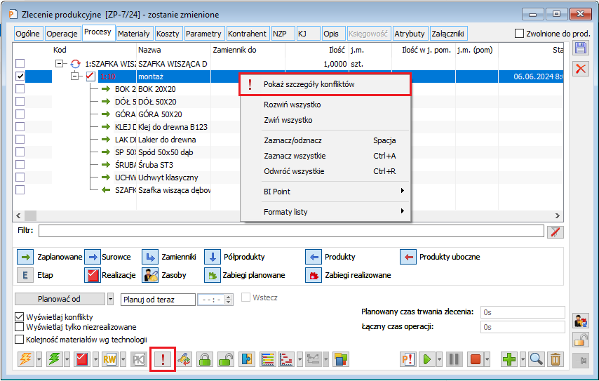Open the Koszty tab

[168, 34]
